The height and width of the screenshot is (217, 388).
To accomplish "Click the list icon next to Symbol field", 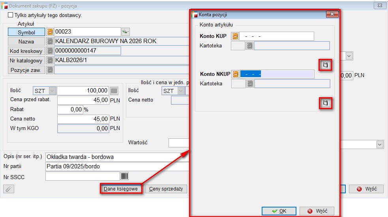I will (x=50, y=32).
